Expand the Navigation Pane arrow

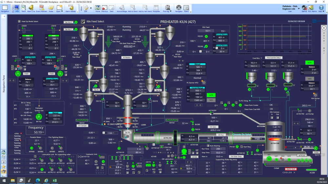(x=4, y=16)
